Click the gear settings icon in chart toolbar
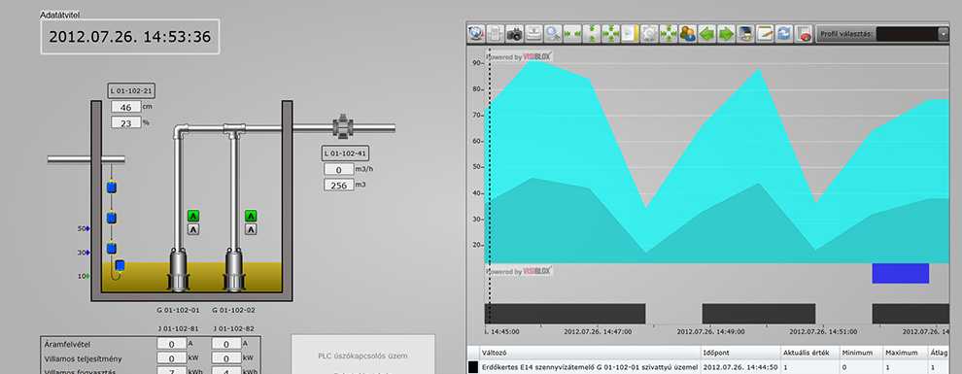The height and width of the screenshot is (374, 962). 649,34
